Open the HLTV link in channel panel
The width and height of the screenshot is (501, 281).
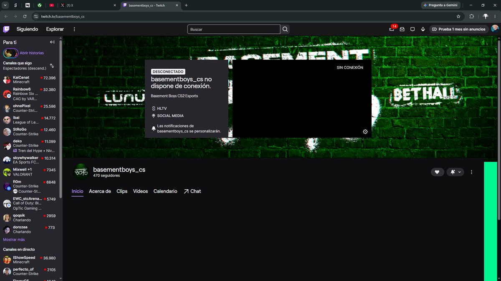(159, 108)
